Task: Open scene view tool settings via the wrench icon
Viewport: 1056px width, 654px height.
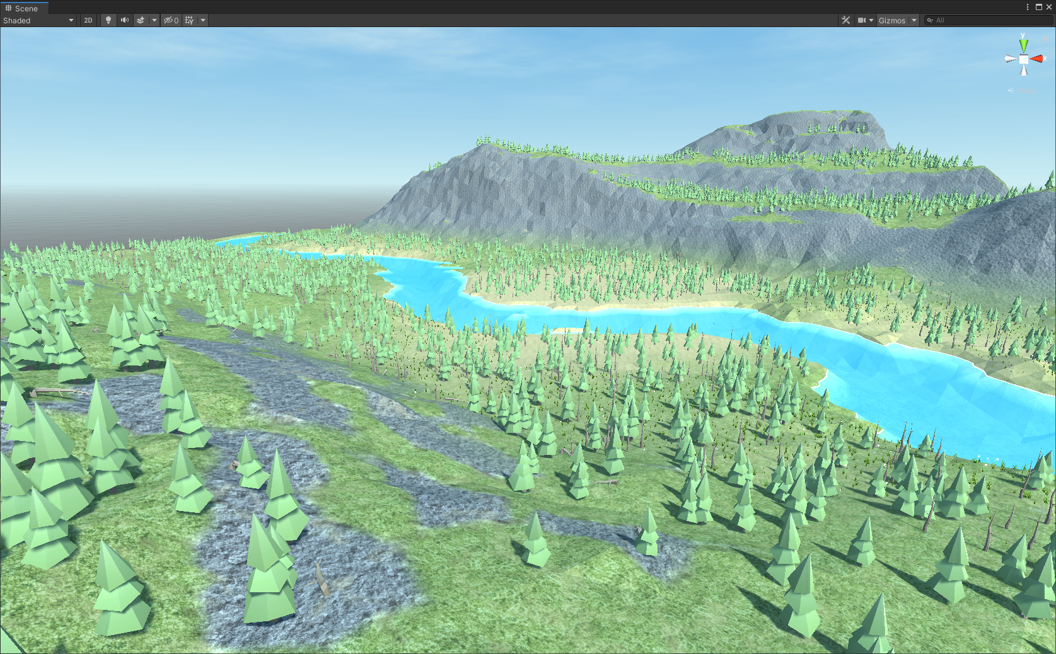Action: pos(845,20)
